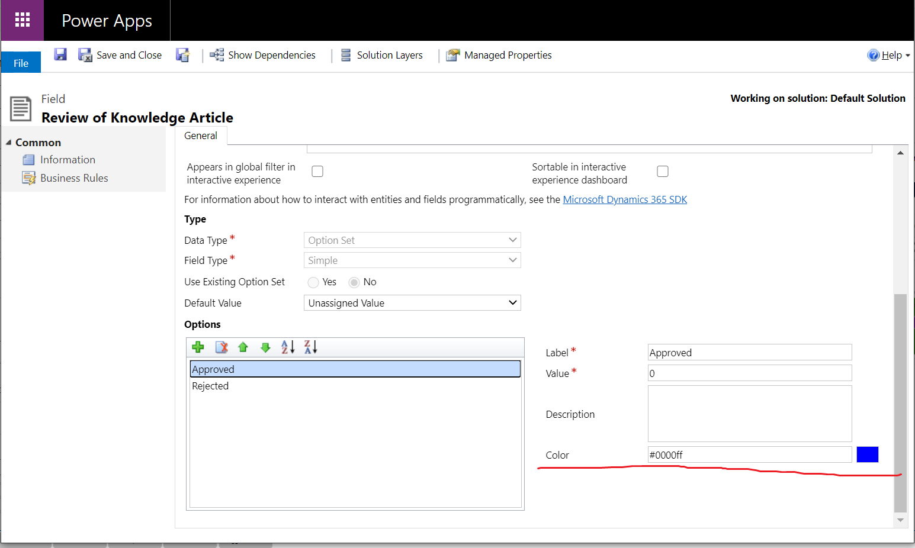Image resolution: width=915 pixels, height=548 pixels.
Task: Click the Show Dependencies icon
Action: 217,55
